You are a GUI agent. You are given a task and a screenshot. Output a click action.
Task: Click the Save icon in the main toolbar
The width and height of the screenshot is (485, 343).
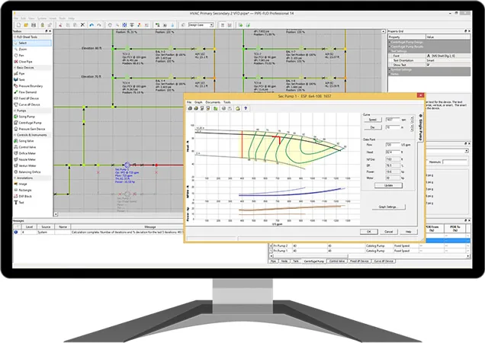(x=34, y=24)
